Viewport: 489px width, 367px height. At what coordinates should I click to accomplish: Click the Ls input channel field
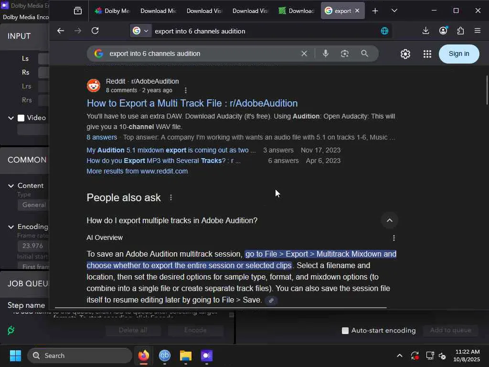coord(43,59)
